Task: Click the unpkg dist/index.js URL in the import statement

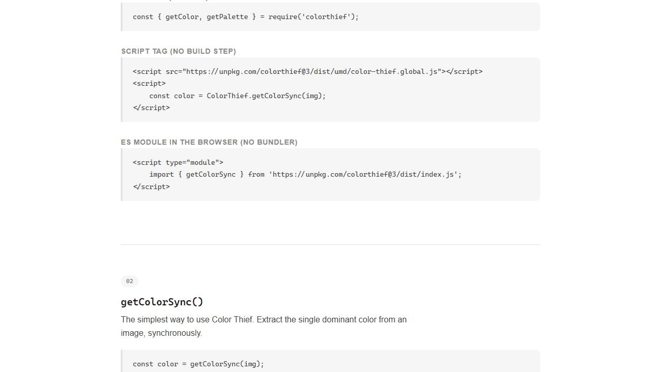Action: coord(363,174)
